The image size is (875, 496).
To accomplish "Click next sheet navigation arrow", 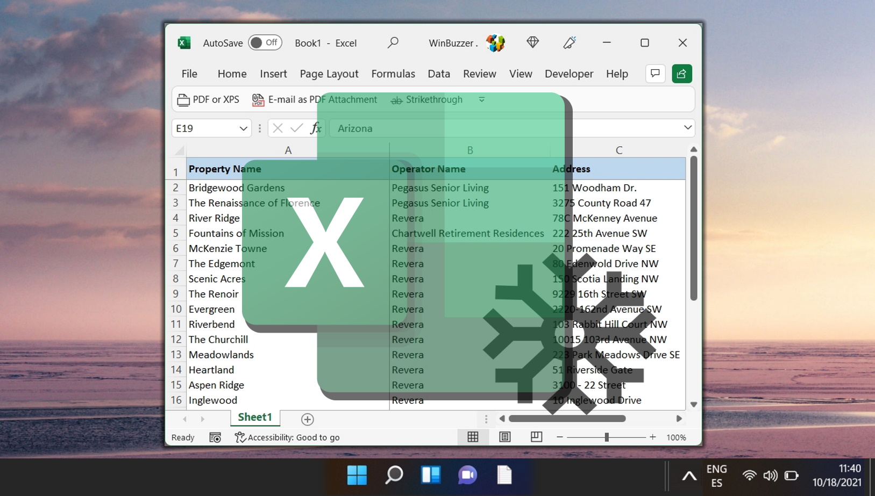I will (x=203, y=419).
